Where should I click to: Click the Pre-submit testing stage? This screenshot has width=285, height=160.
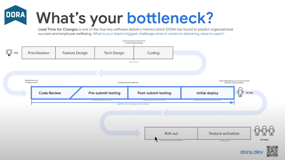click(104, 93)
